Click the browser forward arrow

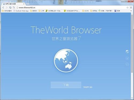point(7,7)
